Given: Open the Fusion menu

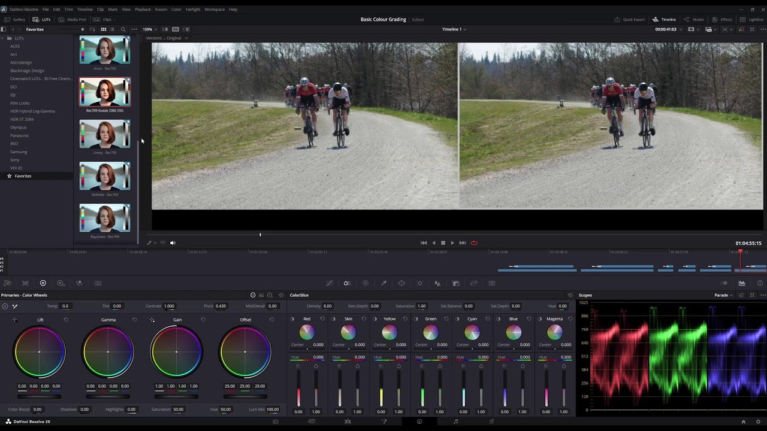Looking at the screenshot, I should [x=161, y=10].
